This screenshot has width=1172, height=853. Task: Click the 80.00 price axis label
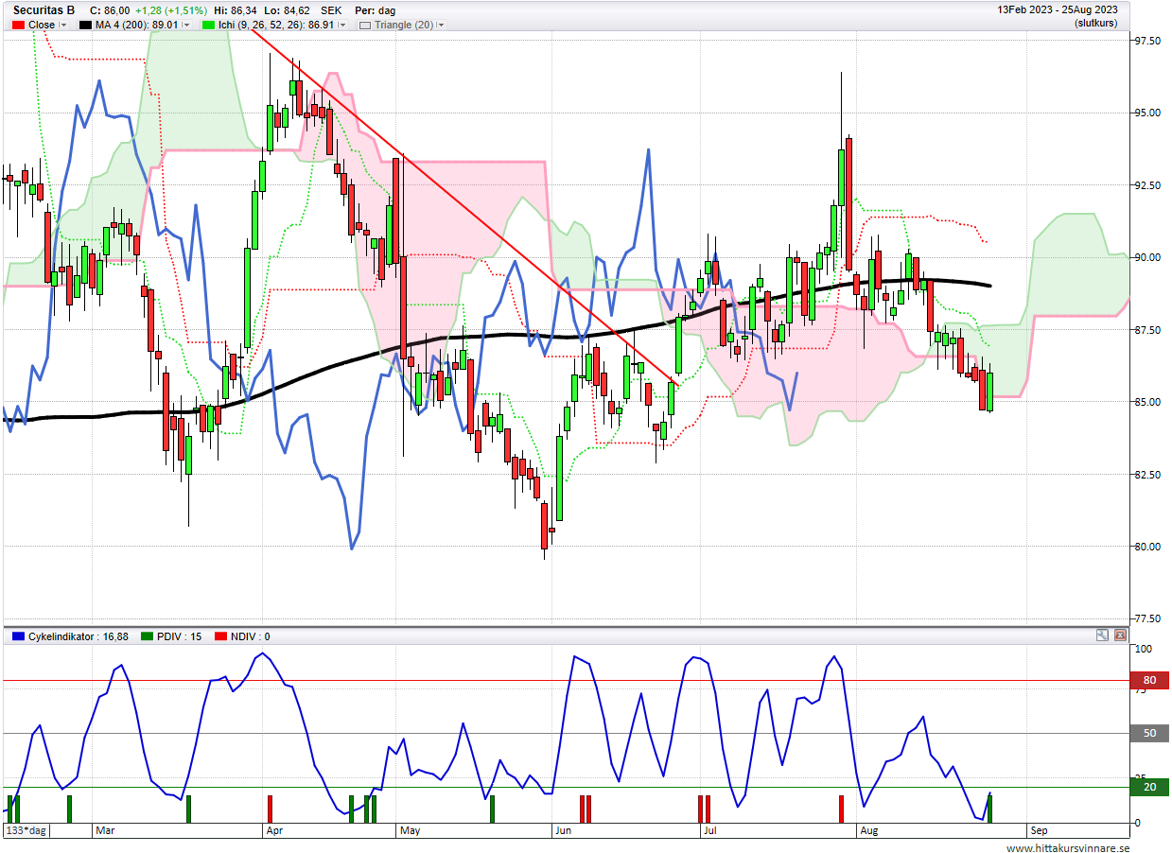1147,547
